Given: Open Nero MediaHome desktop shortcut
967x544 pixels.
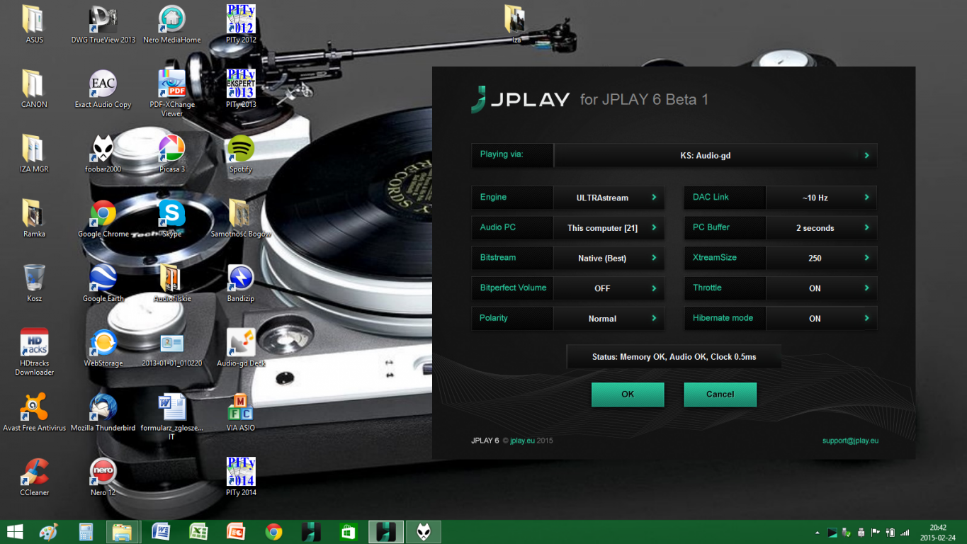Looking at the screenshot, I should (171, 24).
